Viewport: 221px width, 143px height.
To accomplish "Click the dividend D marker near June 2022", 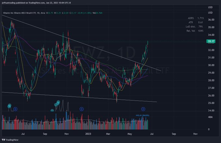I will [x=15, y=109].
